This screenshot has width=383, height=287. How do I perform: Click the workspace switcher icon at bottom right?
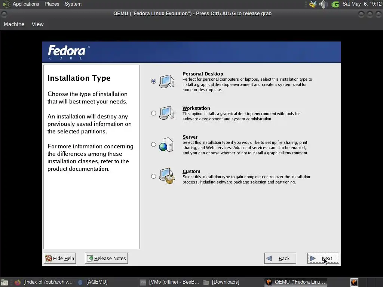pyautogui.click(x=354, y=283)
